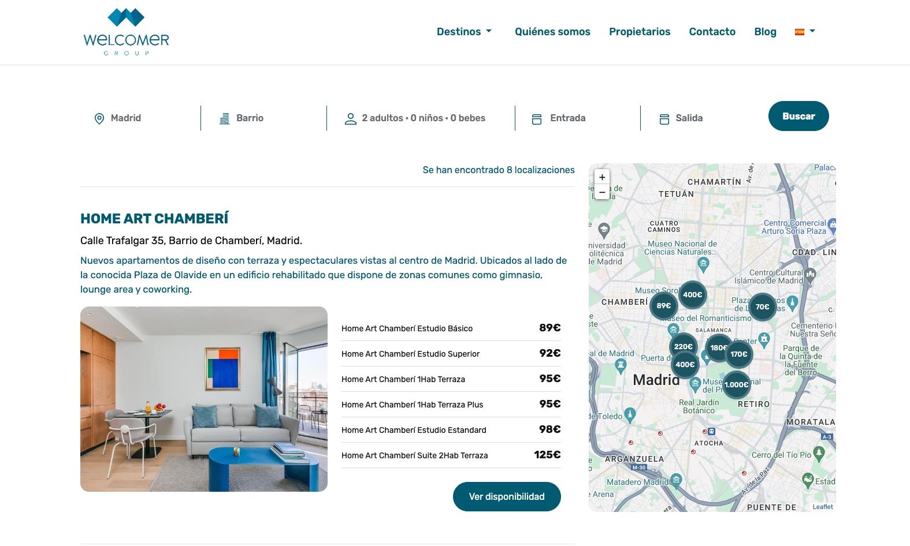Open the Destinos dropdown menu
The height and width of the screenshot is (546, 910).
click(x=464, y=32)
